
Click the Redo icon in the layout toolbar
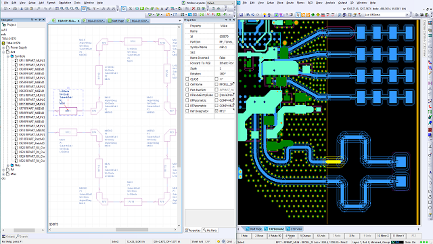click(x=258, y=15)
